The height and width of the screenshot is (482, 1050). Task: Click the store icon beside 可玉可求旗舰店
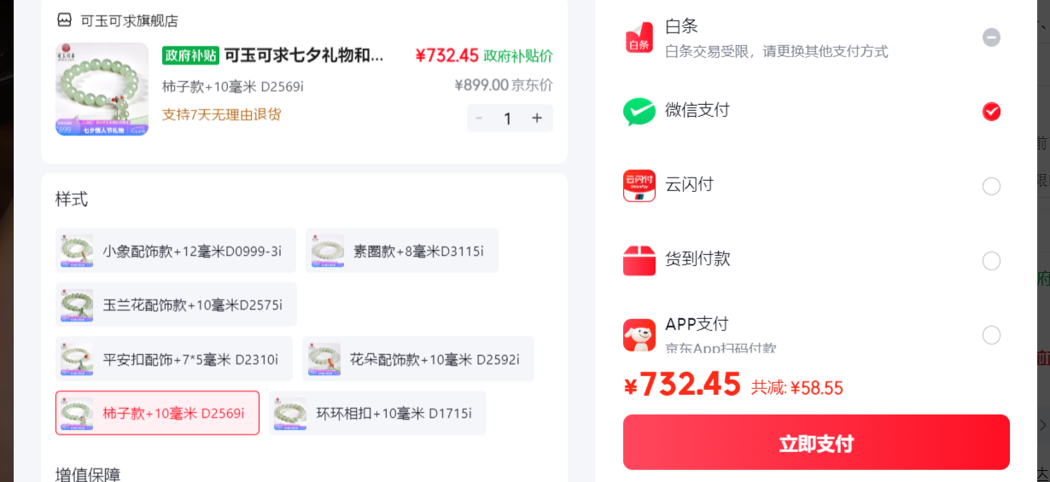pyautogui.click(x=64, y=20)
